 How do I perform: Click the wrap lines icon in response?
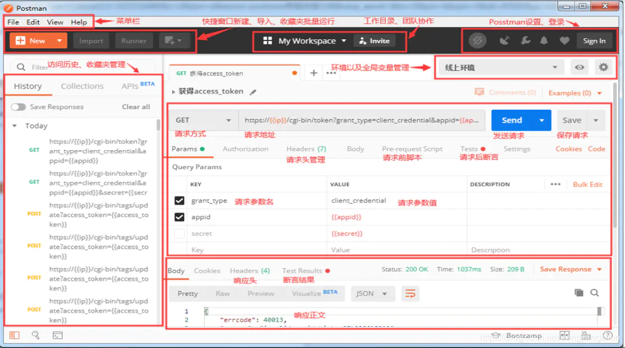coord(410,294)
